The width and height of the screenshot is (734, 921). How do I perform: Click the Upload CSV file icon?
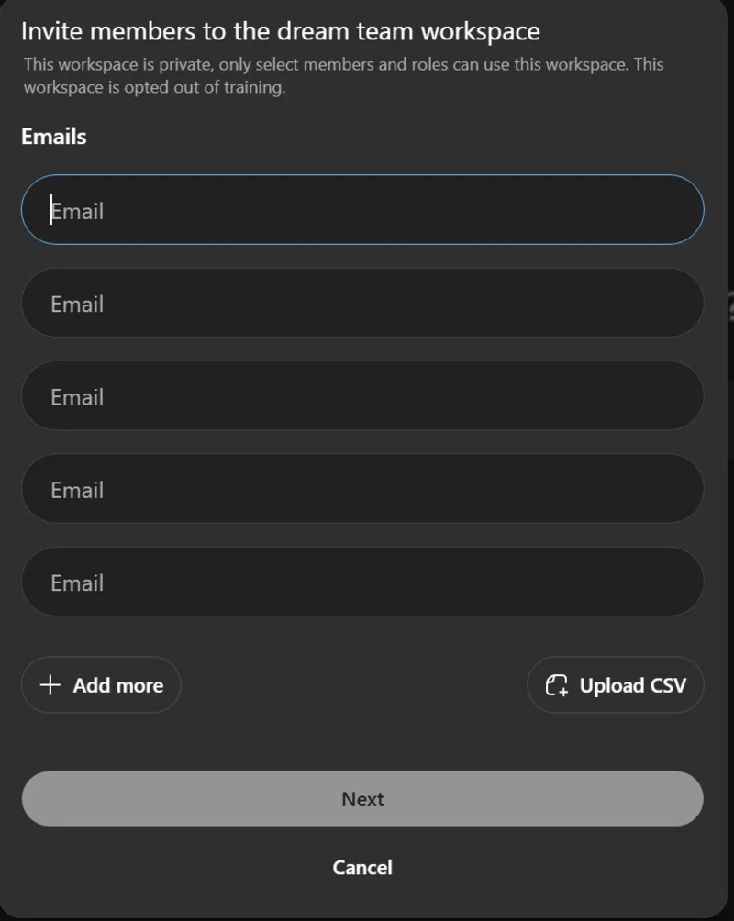pos(557,685)
